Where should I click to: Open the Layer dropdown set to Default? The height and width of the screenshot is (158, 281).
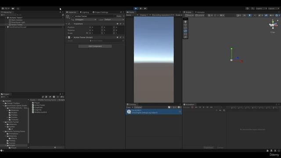[x=114, y=19]
